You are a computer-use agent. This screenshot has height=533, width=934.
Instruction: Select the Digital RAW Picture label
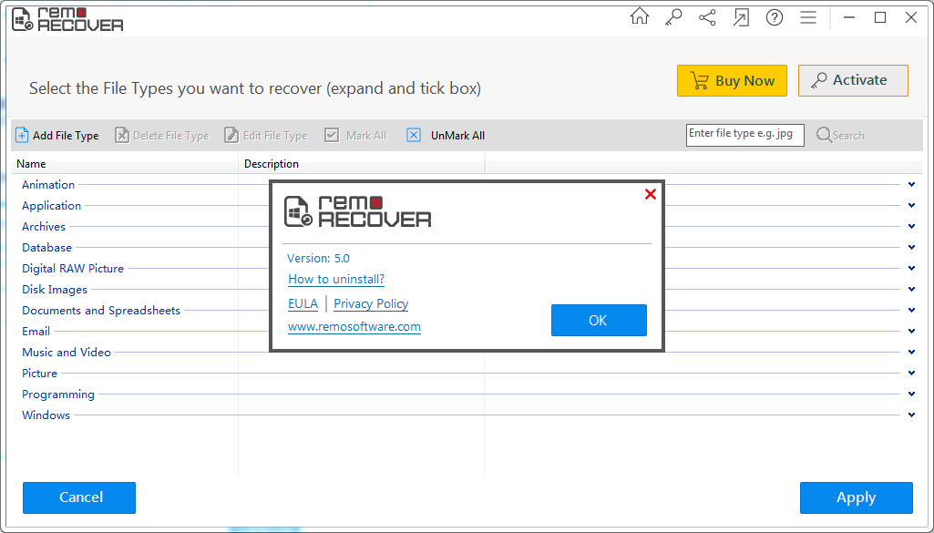point(73,269)
